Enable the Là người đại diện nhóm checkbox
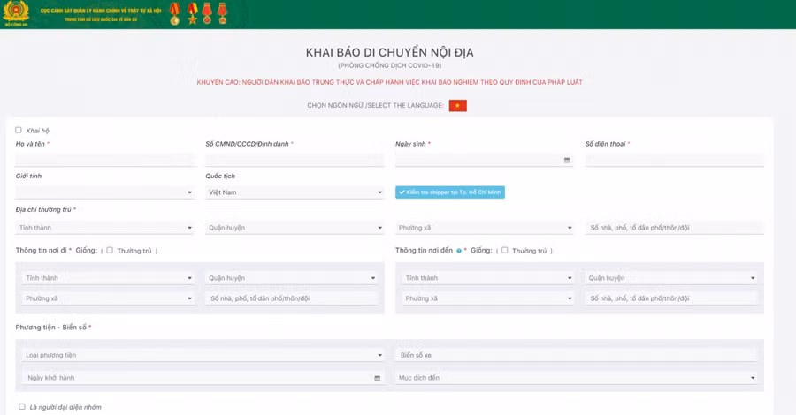 (22, 406)
